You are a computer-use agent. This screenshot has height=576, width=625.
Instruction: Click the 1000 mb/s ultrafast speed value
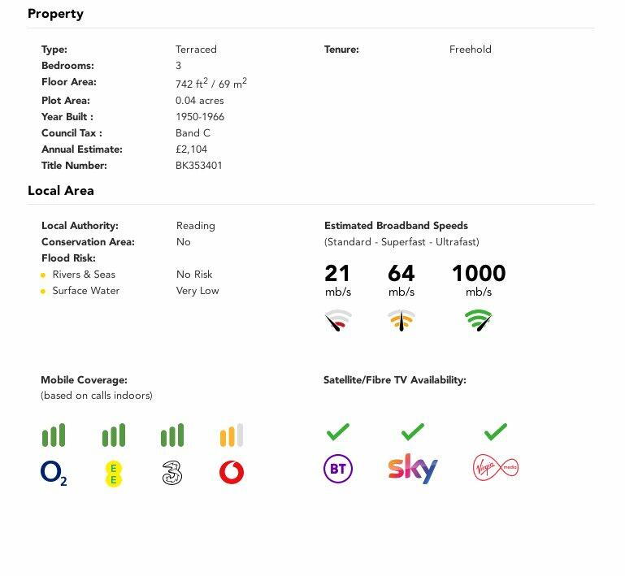(x=479, y=274)
